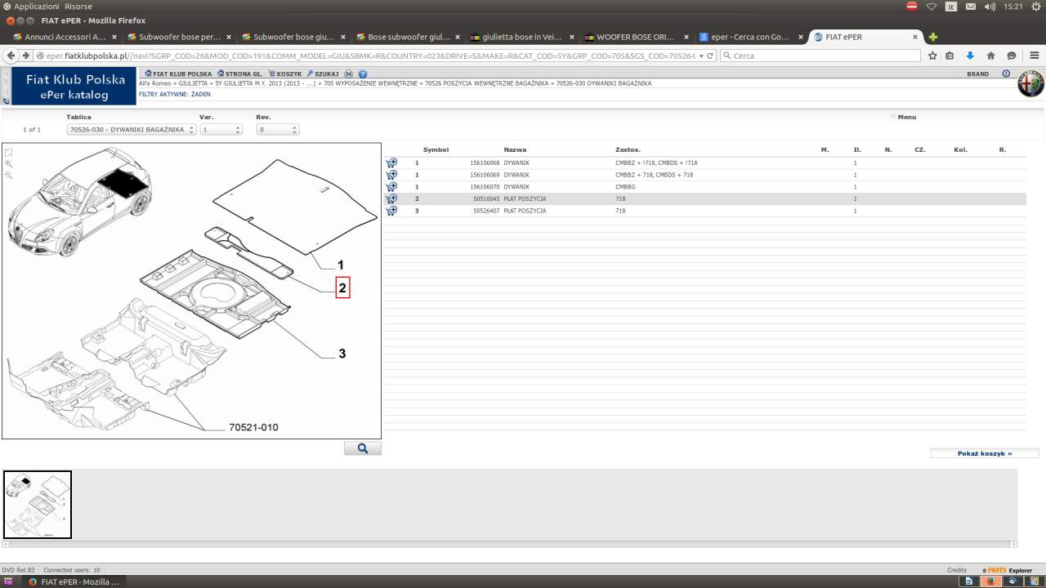Go to Firefox home page icon

tap(990, 56)
